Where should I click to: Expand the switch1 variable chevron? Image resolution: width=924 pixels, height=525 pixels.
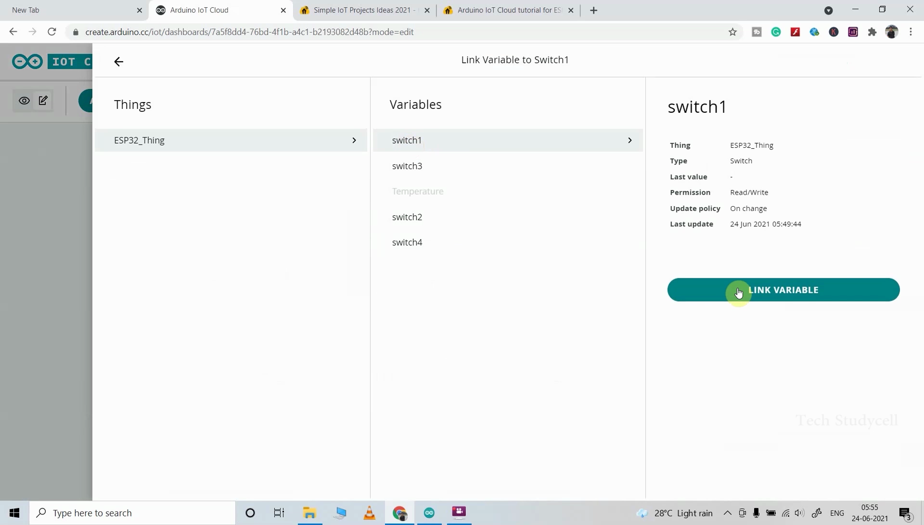tap(629, 140)
